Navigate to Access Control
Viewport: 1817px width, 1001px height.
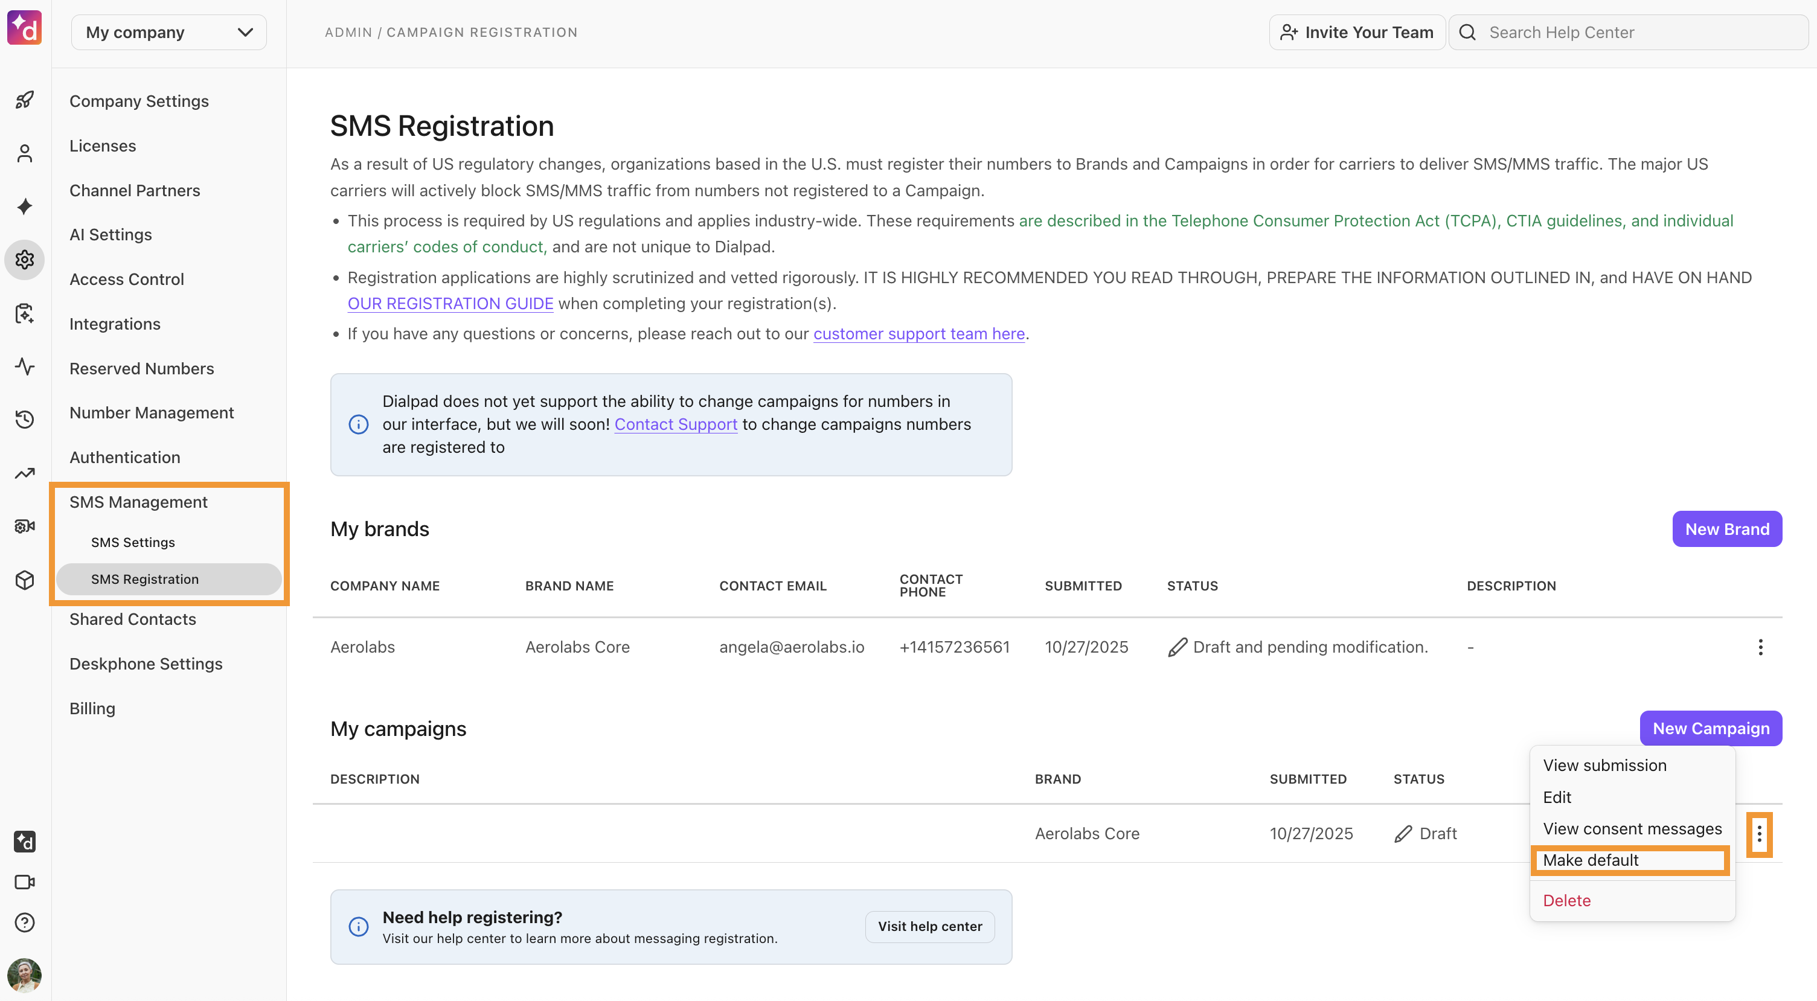coord(126,279)
